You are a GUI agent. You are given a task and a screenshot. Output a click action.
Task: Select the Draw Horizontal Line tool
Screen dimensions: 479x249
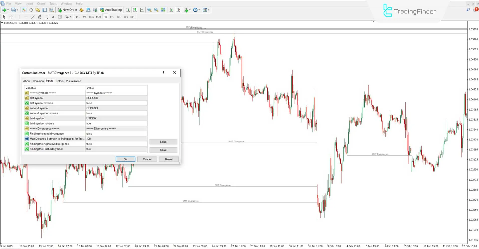point(26,17)
